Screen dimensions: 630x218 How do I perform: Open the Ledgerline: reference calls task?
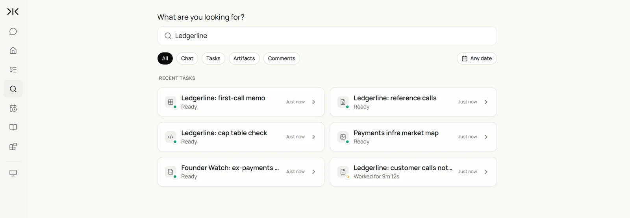tap(413, 102)
